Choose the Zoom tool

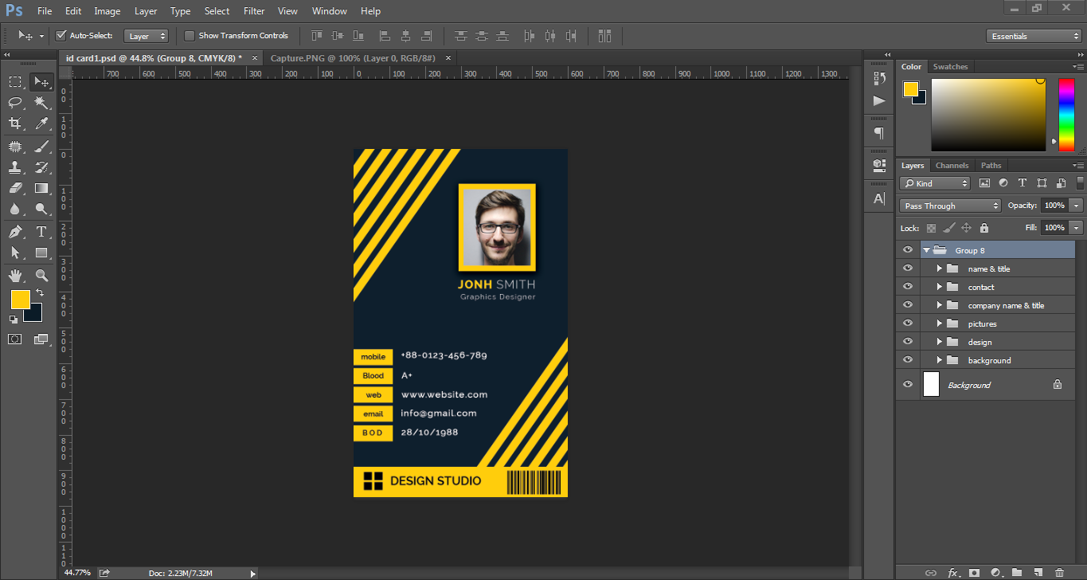(x=41, y=276)
